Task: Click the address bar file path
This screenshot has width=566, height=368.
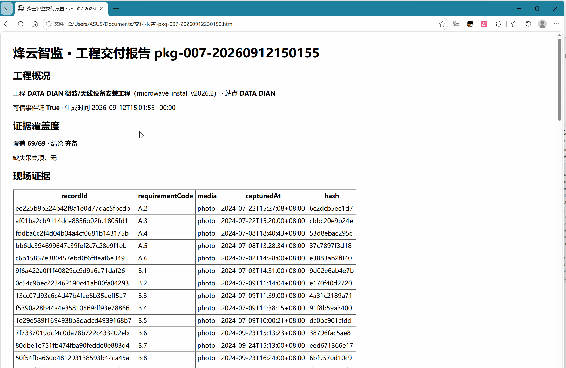Action: coord(151,24)
